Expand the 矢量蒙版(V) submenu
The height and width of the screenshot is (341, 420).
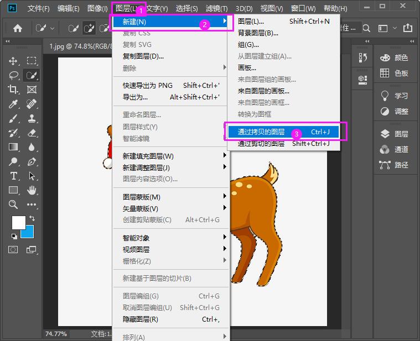[171, 208]
